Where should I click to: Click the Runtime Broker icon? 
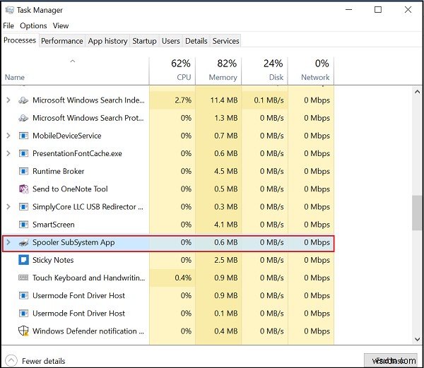[23, 172]
